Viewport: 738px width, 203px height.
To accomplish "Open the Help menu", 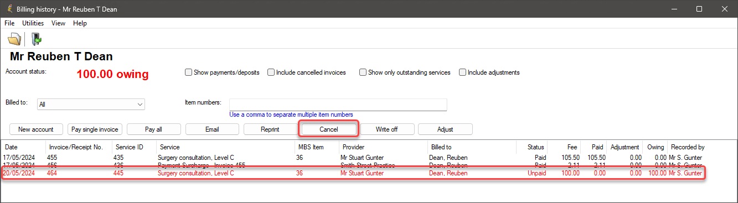I will (x=80, y=23).
